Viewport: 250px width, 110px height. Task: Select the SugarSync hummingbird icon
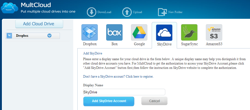(189, 32)
